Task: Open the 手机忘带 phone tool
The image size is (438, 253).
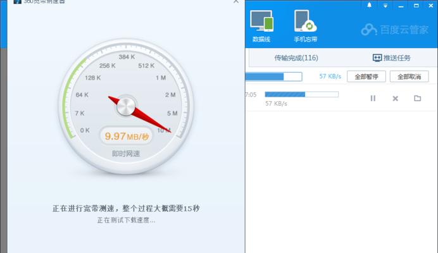Action: (305, 26)
